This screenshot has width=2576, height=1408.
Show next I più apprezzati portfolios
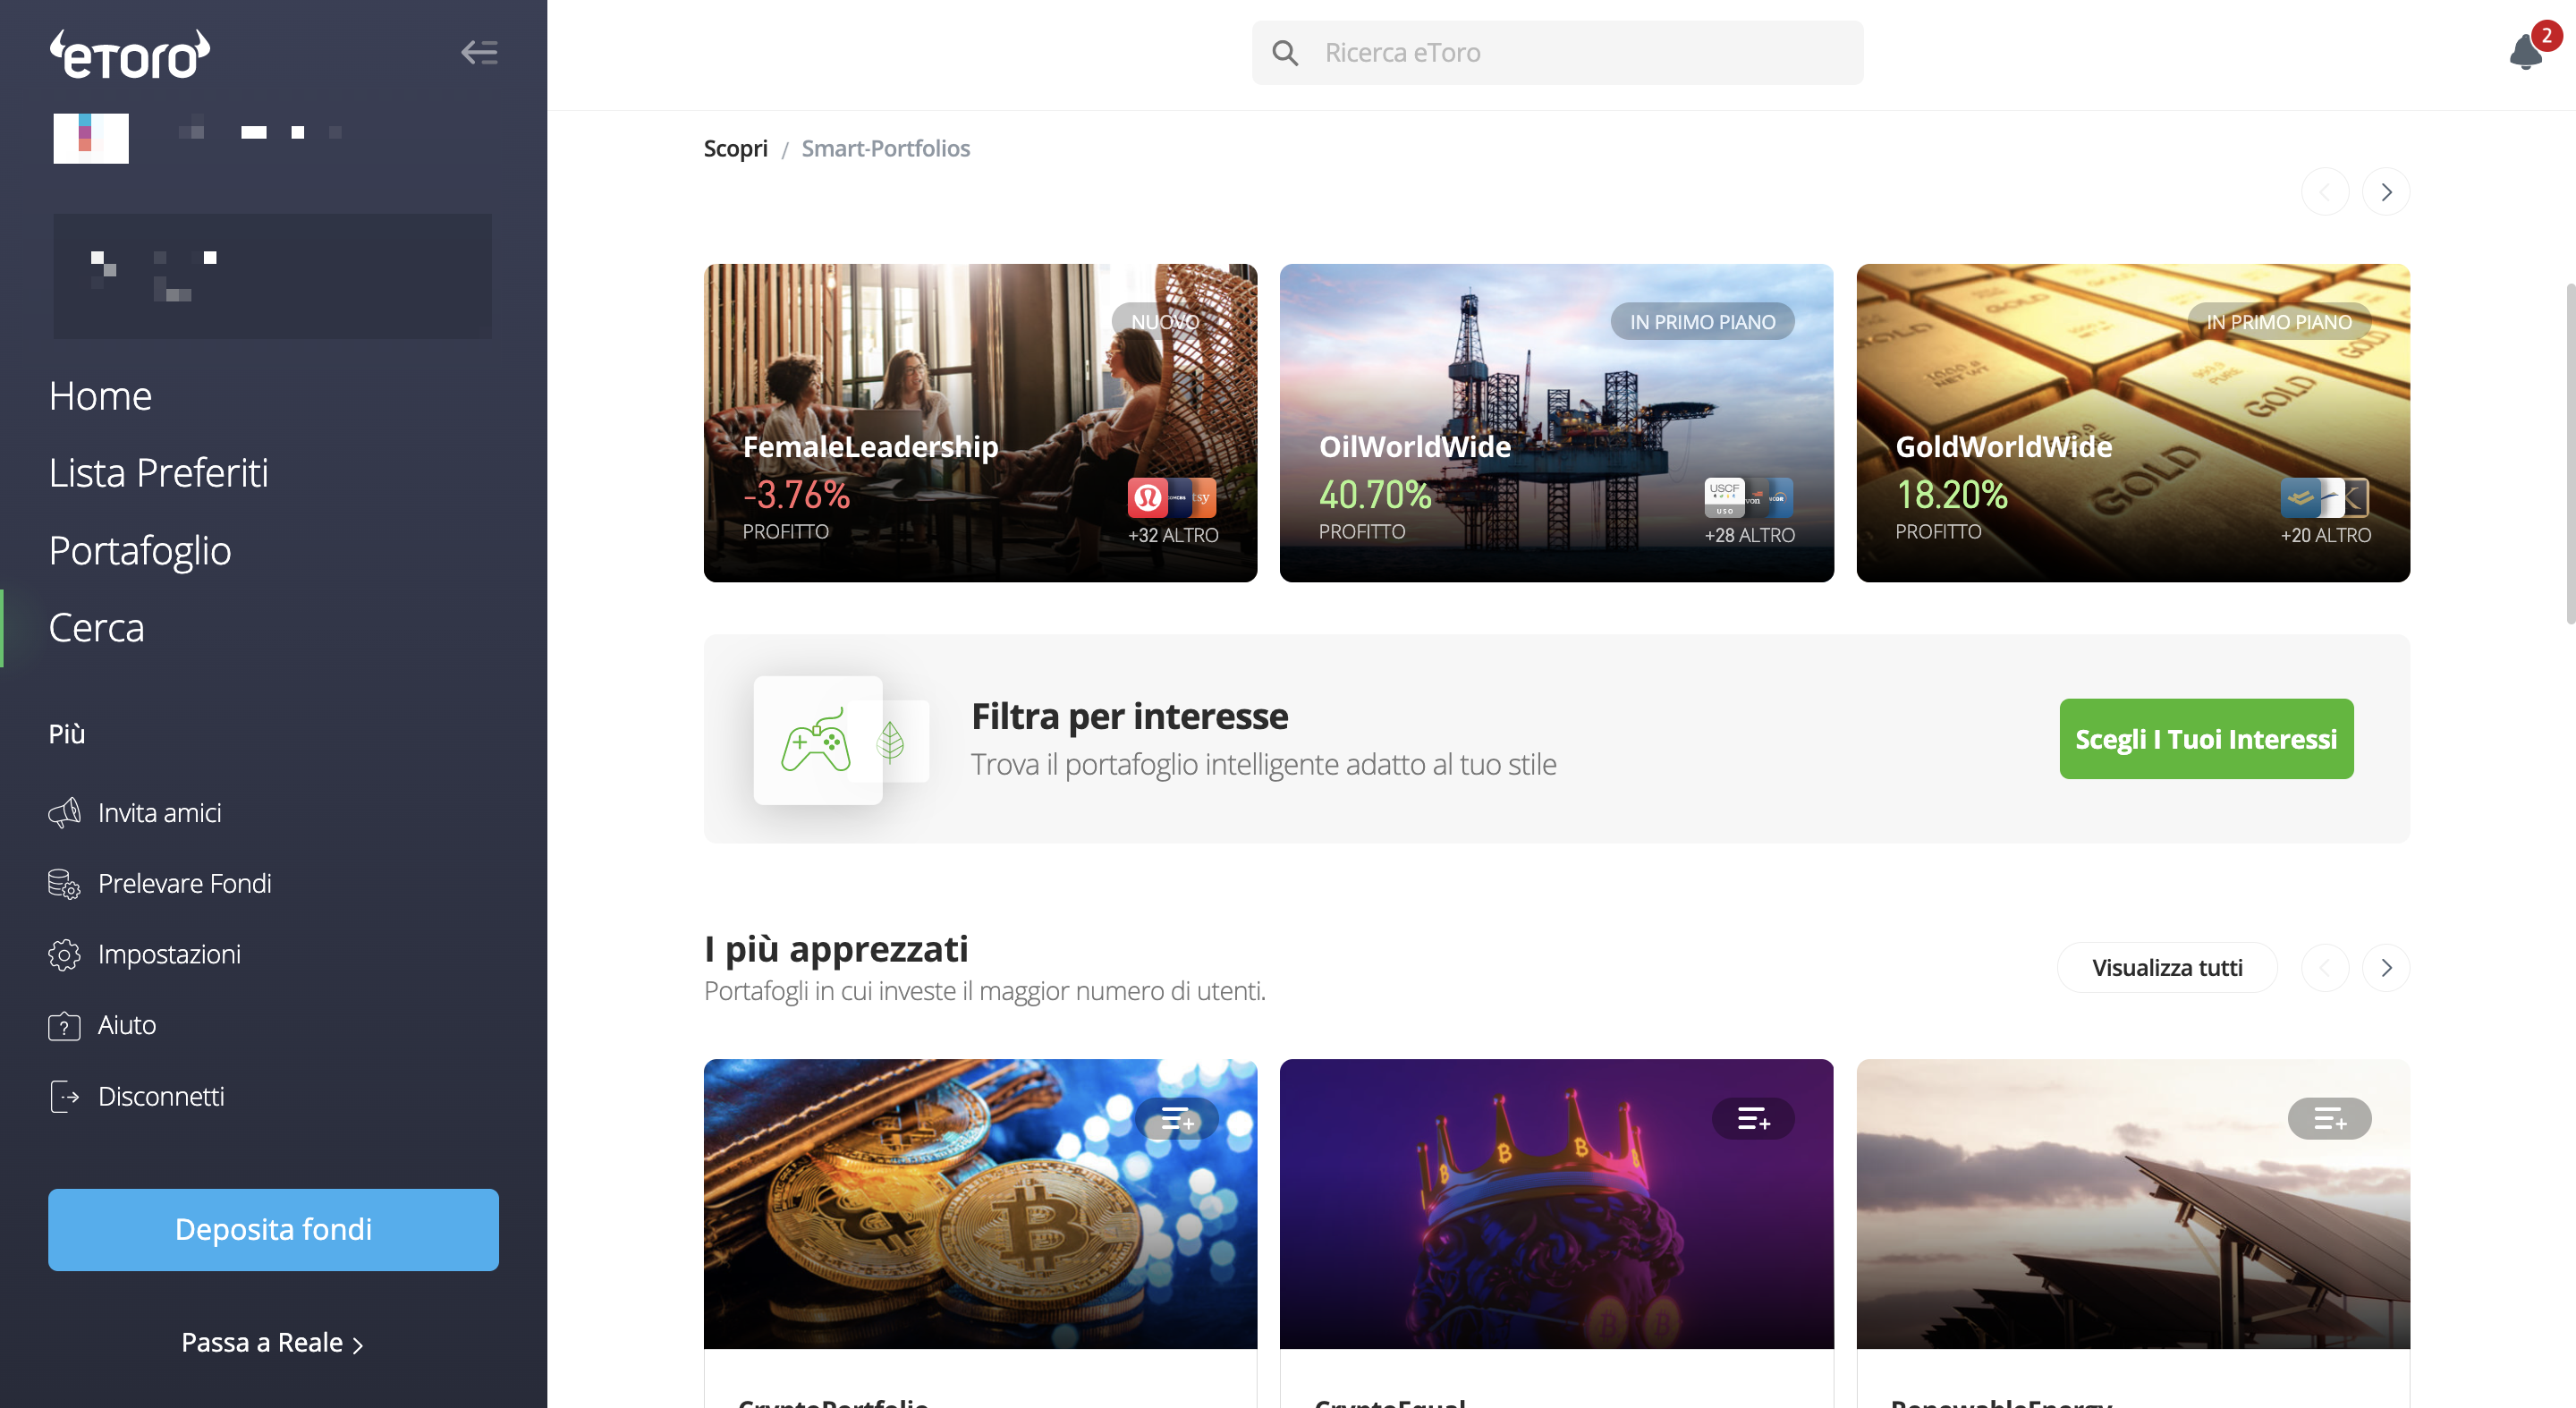click(x=2386, y=968)
